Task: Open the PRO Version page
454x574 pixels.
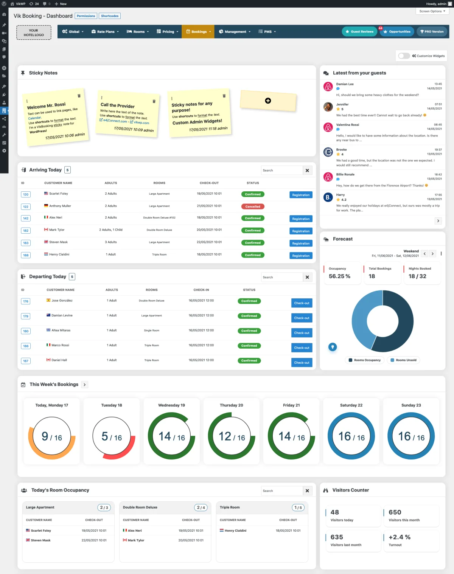Action: coord(432,32)
